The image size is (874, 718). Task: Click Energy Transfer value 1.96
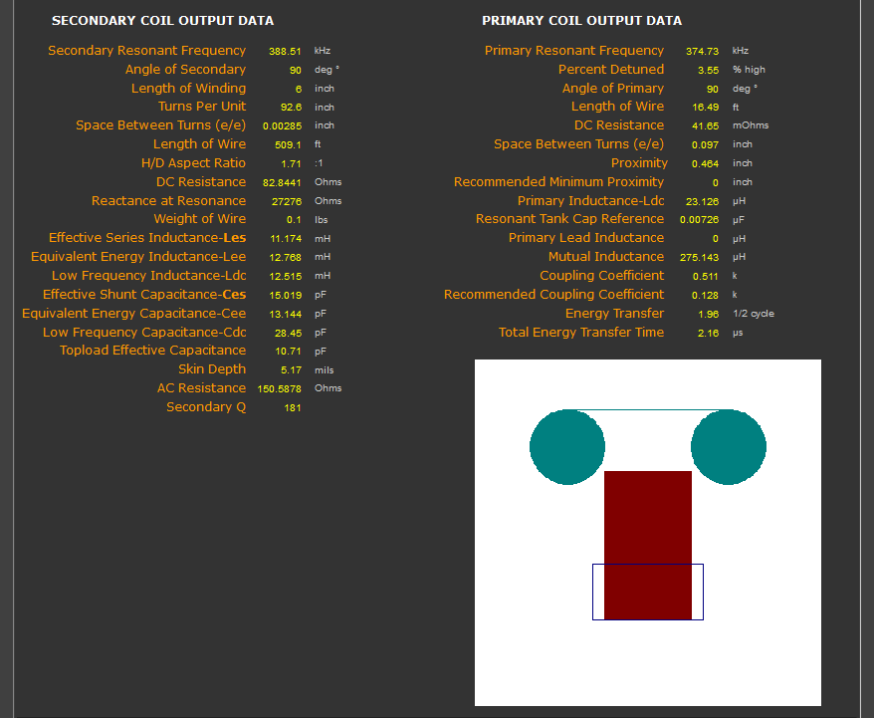(x=709, y=315)
